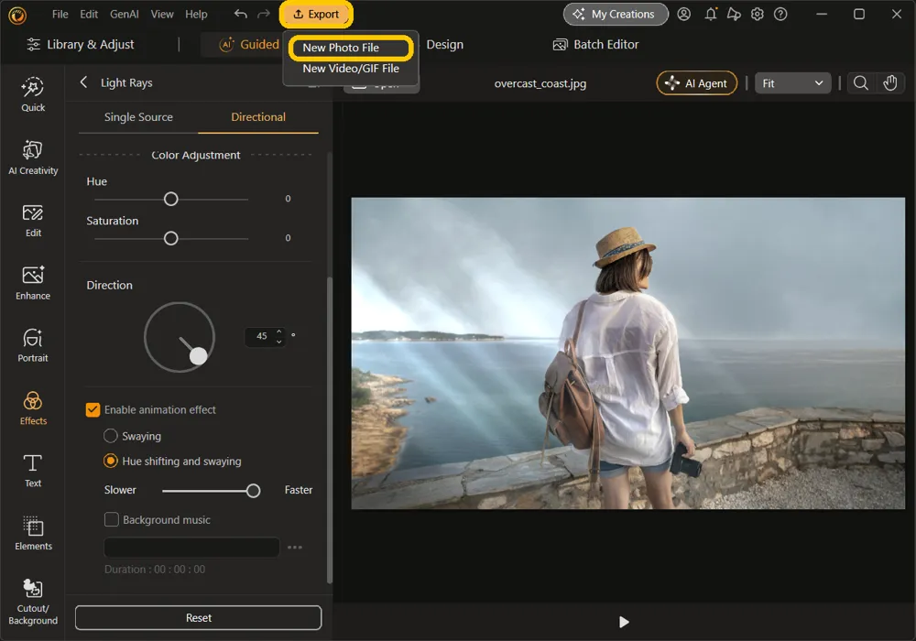Click the panel vertical scrollbar
This screenshot has height=641, width=916.
(x=330, y=429)
